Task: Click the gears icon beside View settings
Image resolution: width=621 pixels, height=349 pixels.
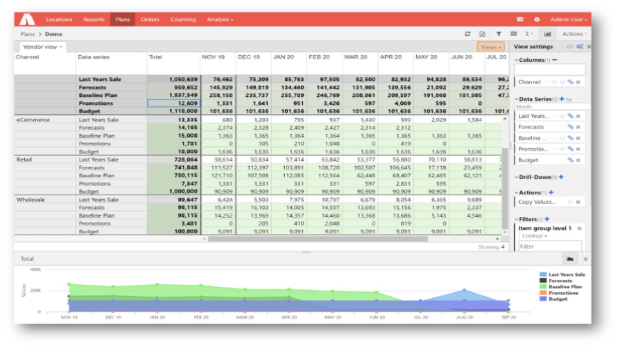Action: pyautogui.click(x=580, y=47)
